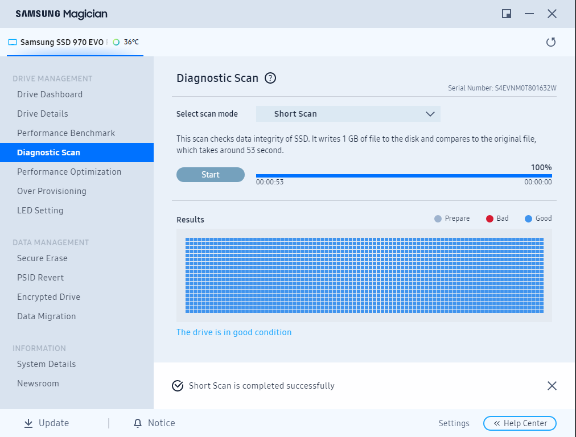This screenshot has width=576, height=437.
Task: Open the Short Scan mode dropdown
Action: pyautogui.click(x=348, y=114)
